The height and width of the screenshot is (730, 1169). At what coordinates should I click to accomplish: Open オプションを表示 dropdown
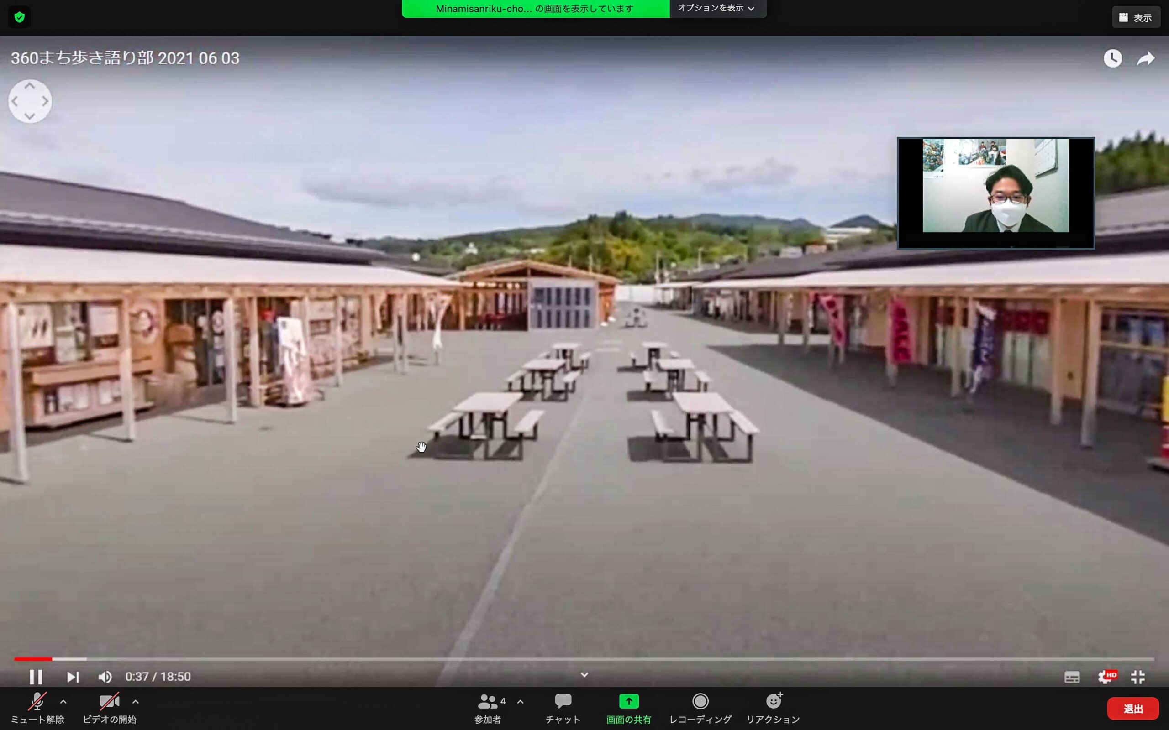pyautogui.click(x=716, y=8)
